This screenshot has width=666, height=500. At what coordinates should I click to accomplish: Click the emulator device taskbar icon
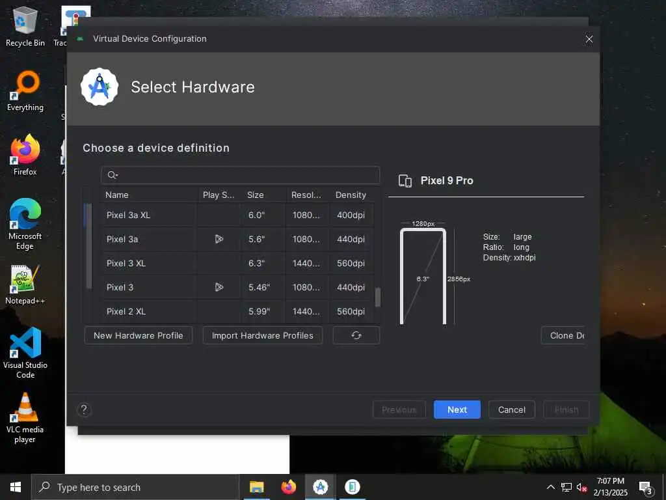(x=352, y=487)
